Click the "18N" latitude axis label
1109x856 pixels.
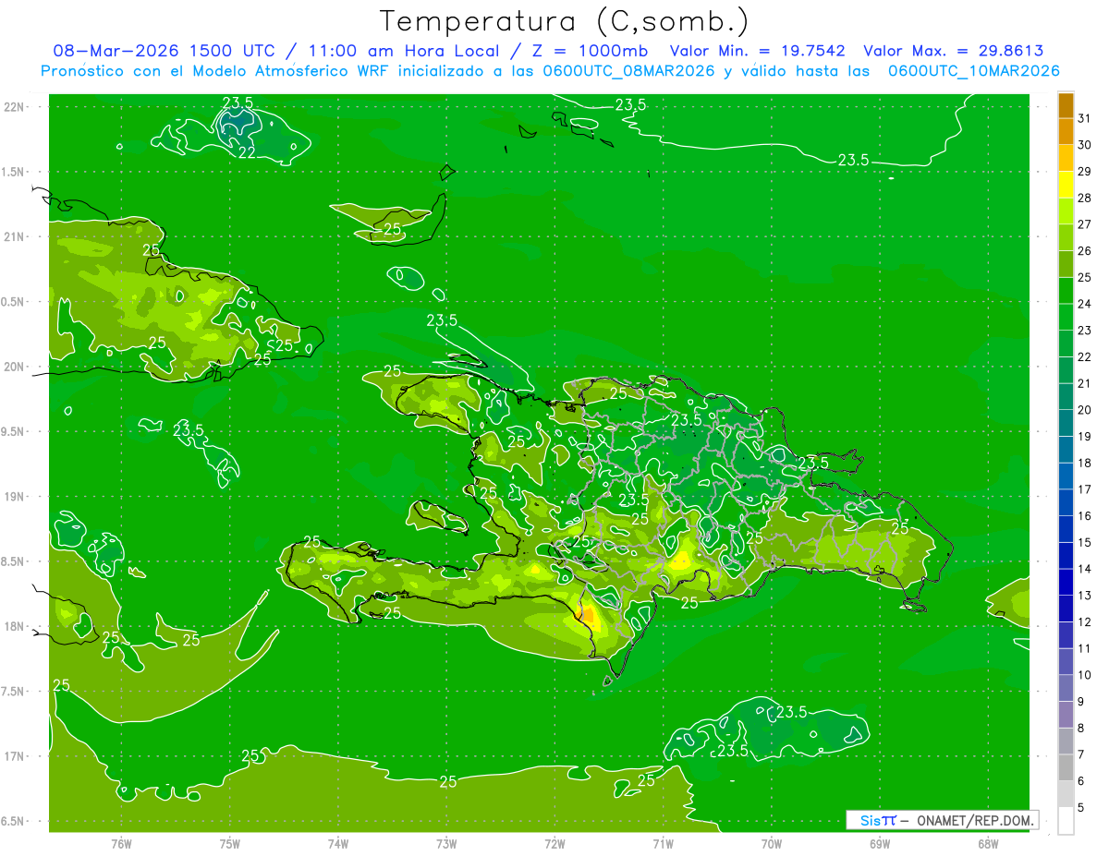[15, 626]
